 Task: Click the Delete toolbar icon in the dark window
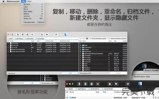point(91,84)
